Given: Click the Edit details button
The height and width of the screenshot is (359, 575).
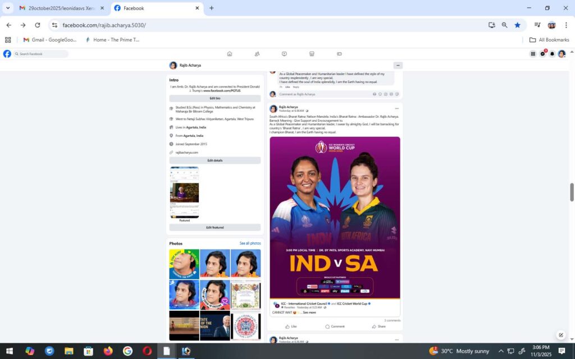Looking at the screenshot, I should click(x=215, y=160).
